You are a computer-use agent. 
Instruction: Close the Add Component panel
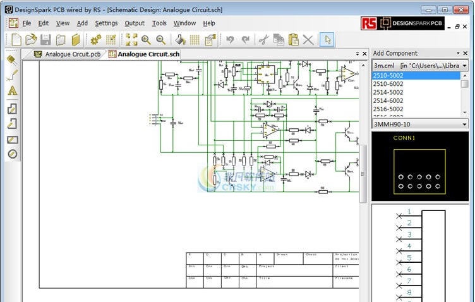[466, 53]
